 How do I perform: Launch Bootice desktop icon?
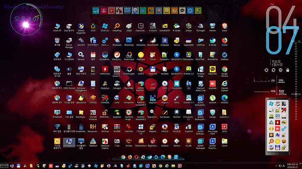(177, 143)
